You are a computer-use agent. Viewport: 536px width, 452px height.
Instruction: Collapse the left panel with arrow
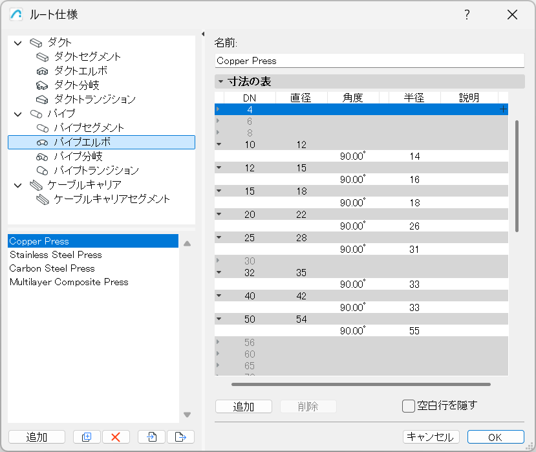click(x=203, y=34)
